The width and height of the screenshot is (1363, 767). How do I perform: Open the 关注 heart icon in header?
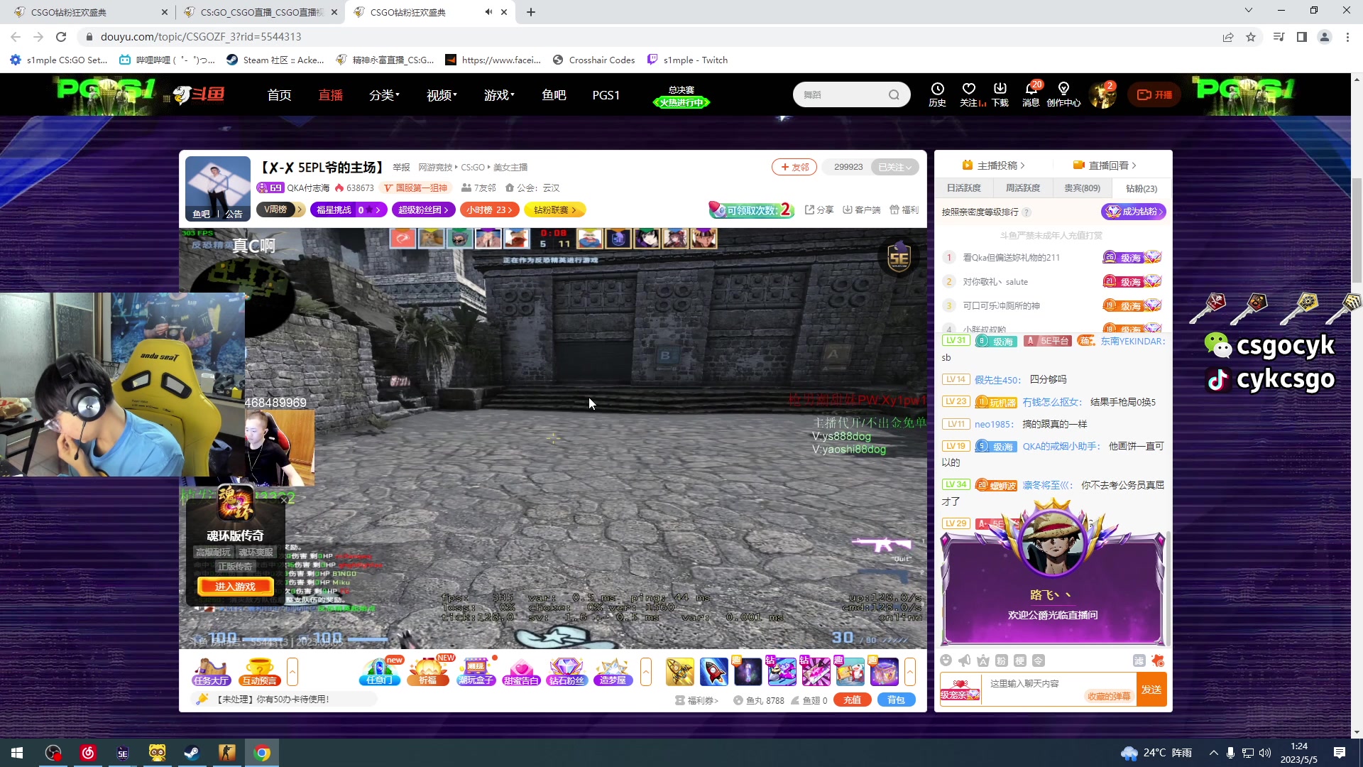point(969,94)
